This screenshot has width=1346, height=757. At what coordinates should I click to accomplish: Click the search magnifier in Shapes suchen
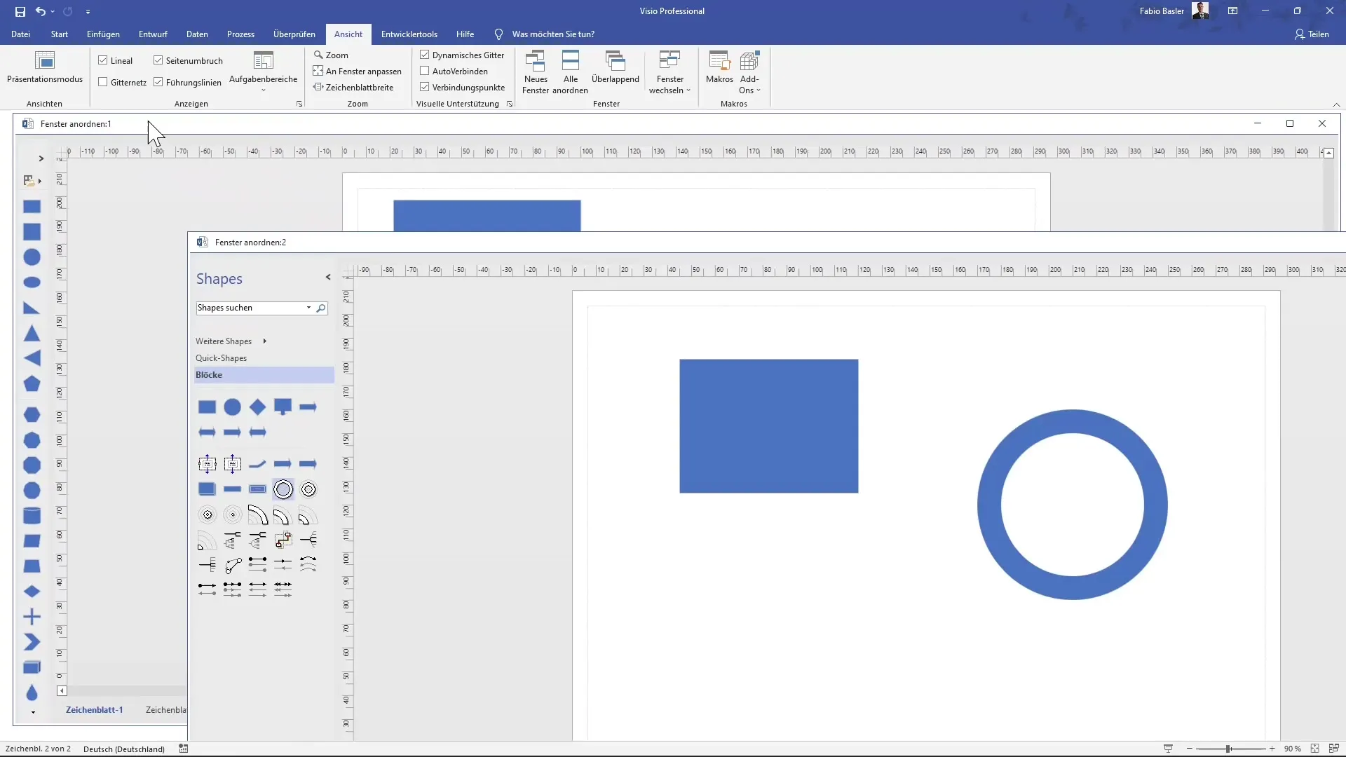[x=320, y=308]
